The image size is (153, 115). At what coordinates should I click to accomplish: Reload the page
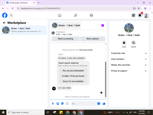pyautogui.click(x=13, y=8)
